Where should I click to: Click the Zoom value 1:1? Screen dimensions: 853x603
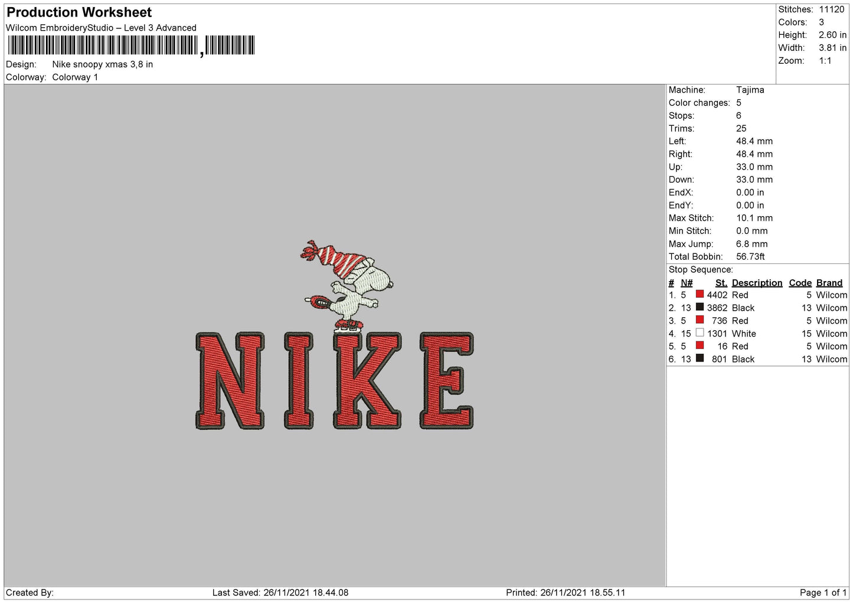click(x=825, y=61)
